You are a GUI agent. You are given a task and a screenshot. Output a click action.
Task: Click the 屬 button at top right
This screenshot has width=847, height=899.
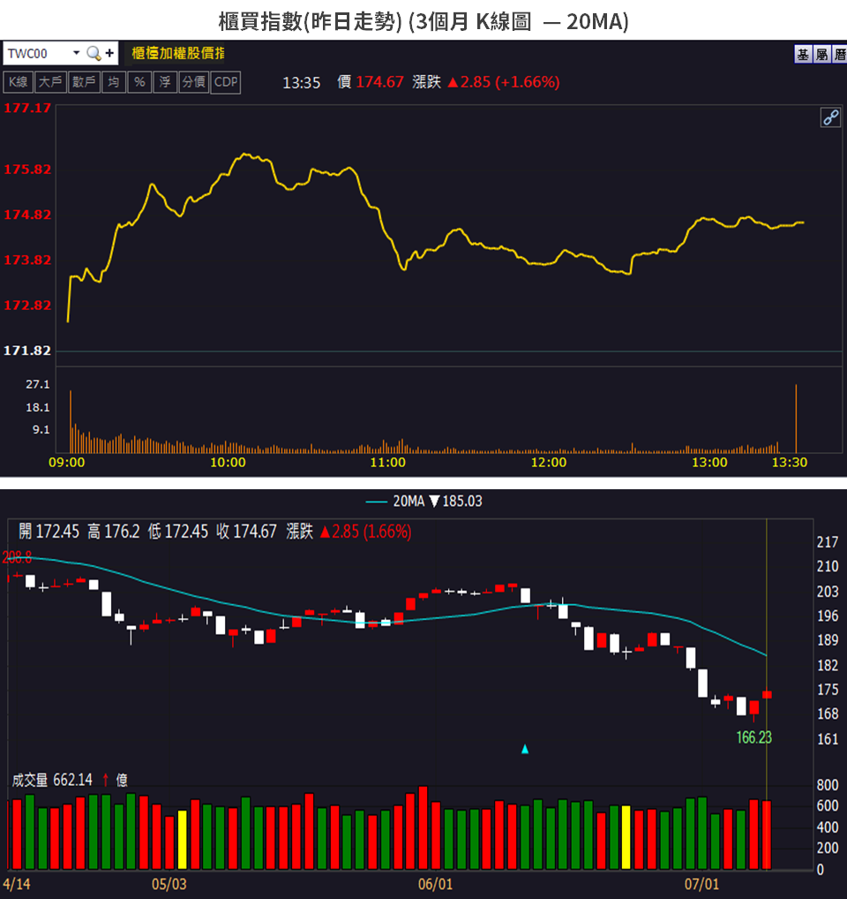[x=821, y=55]
